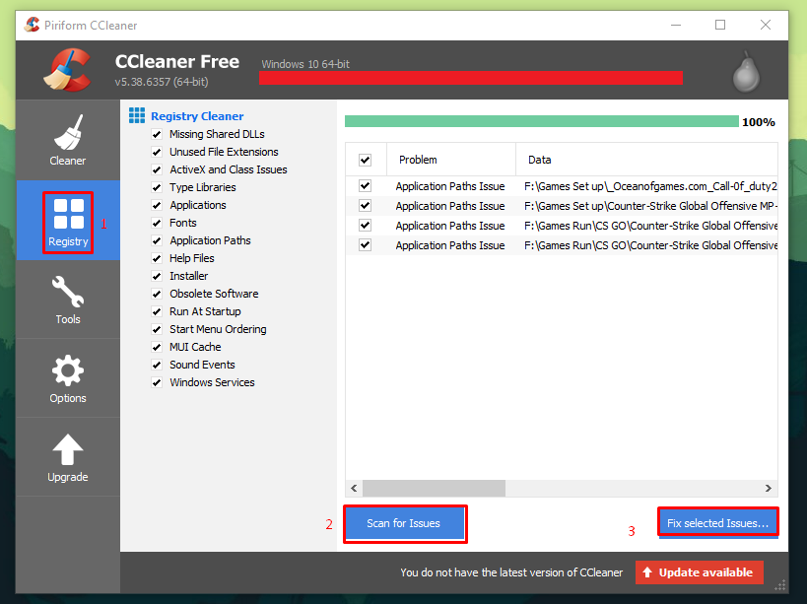The width and height of the screenshot is (807, 604).
Task: Select the Registry Cleaner heading
Action: [x=197, y=116]
